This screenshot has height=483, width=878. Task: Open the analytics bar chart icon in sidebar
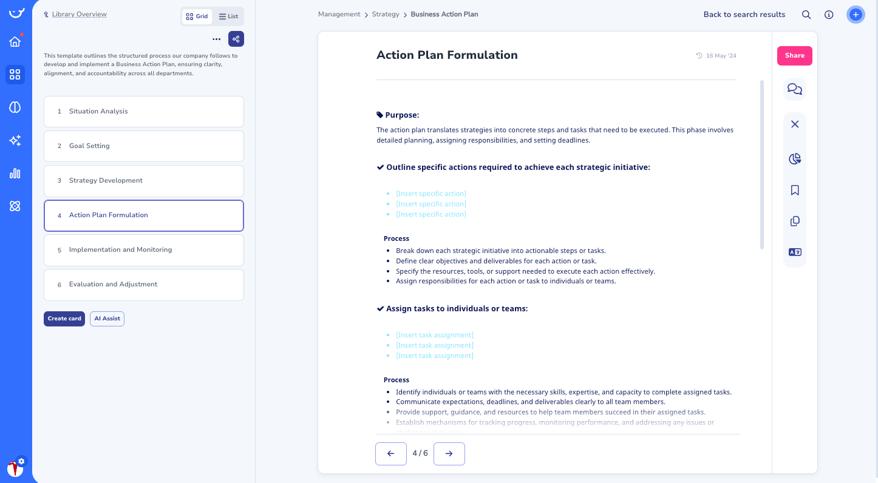[x=16, y=173]
